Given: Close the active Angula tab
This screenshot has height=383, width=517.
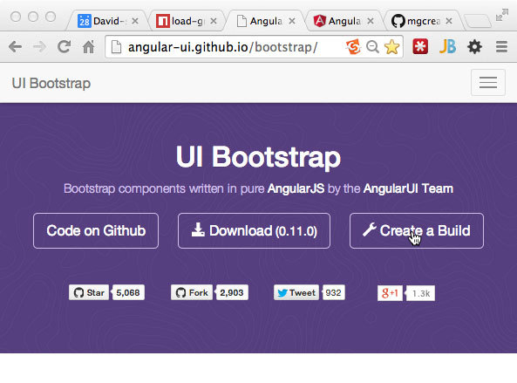Looking at the screenshot, I should [292, 21].
